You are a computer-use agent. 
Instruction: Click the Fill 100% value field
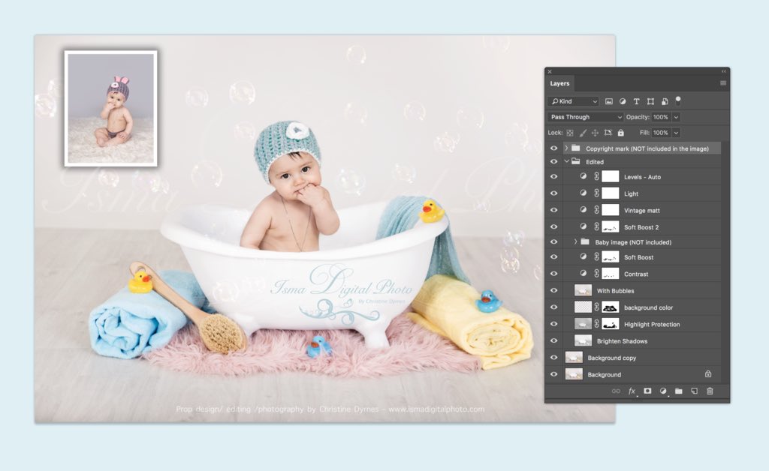tap(661, 133)
